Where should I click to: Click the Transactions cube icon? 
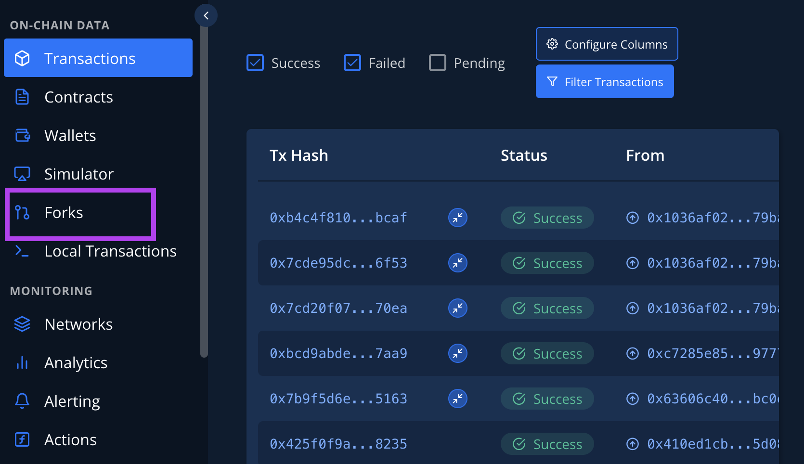point(22,58)
